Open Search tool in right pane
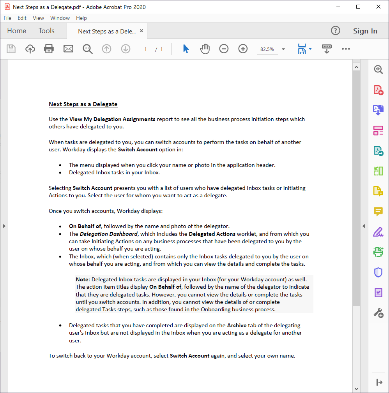 (x=378, y=69)
